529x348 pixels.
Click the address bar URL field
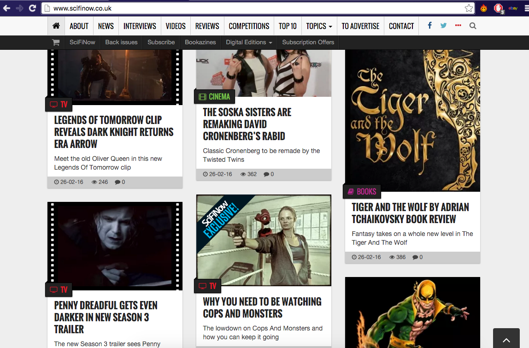click(253, 8)
